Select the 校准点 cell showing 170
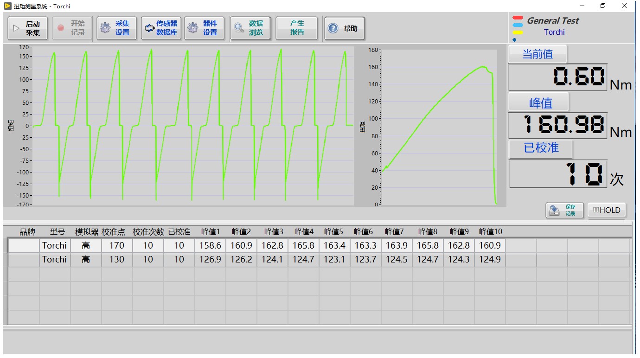 pos(117,246)
